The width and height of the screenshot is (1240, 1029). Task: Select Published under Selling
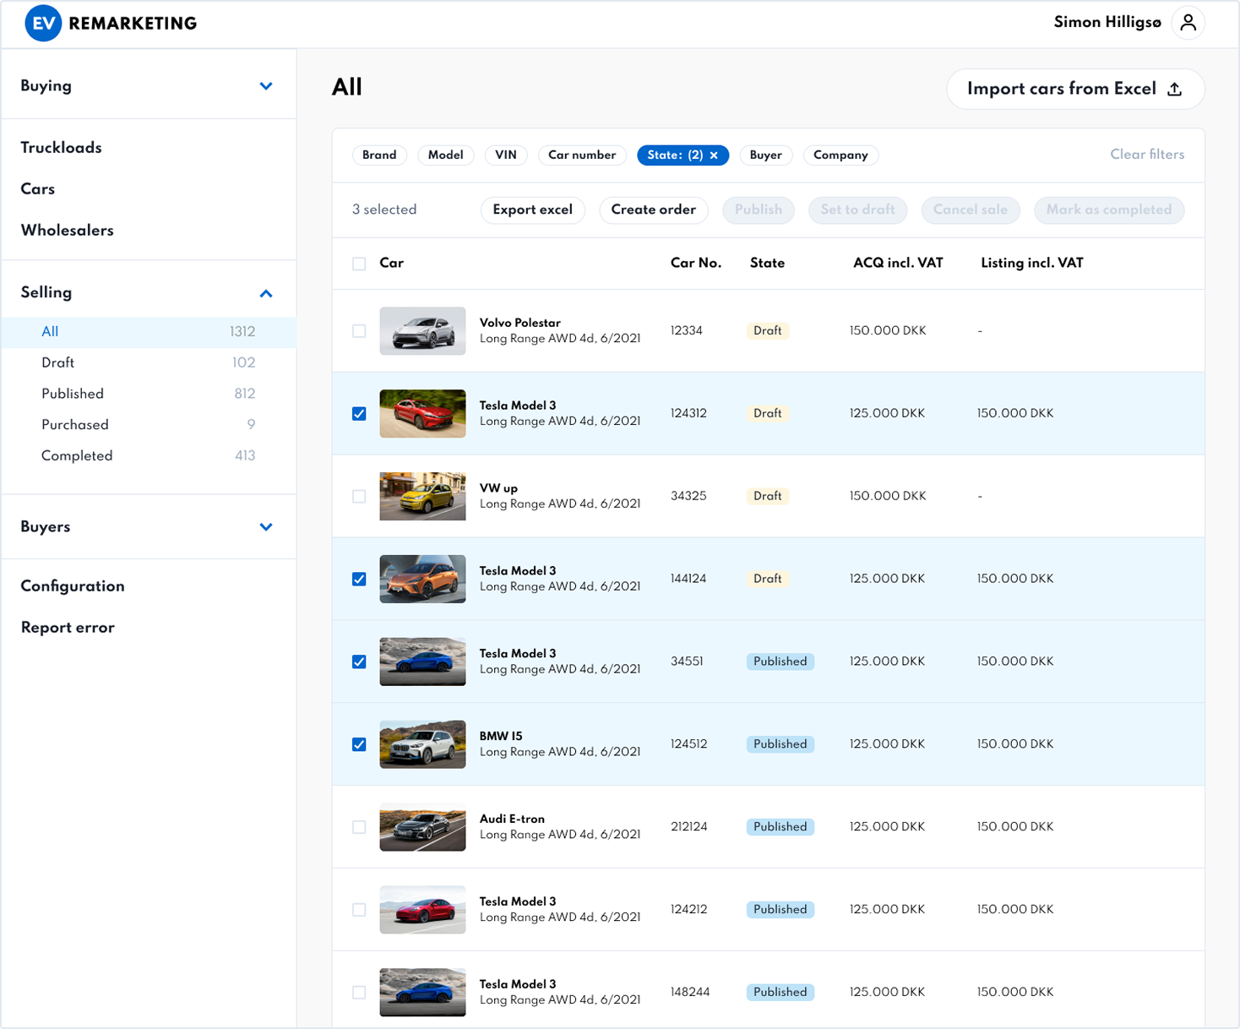click(149, 395)
